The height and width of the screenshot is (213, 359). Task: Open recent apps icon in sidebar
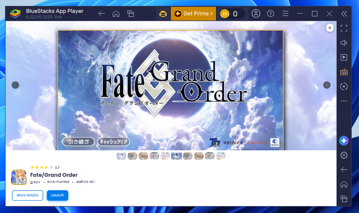(344, 199)
